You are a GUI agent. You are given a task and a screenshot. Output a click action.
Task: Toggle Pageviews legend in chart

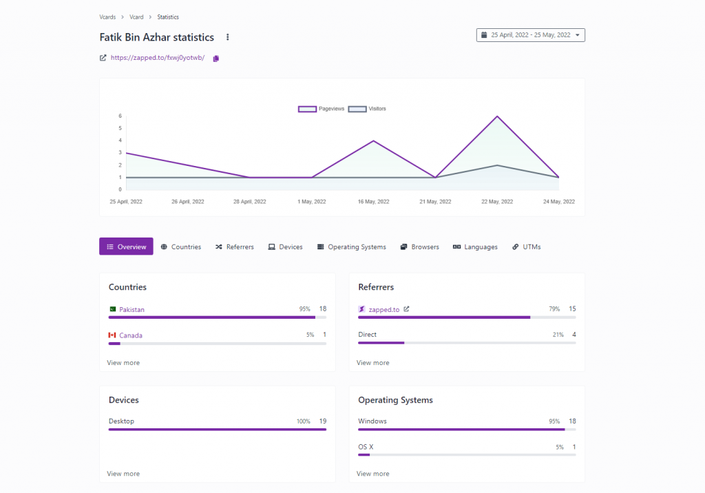321,109
